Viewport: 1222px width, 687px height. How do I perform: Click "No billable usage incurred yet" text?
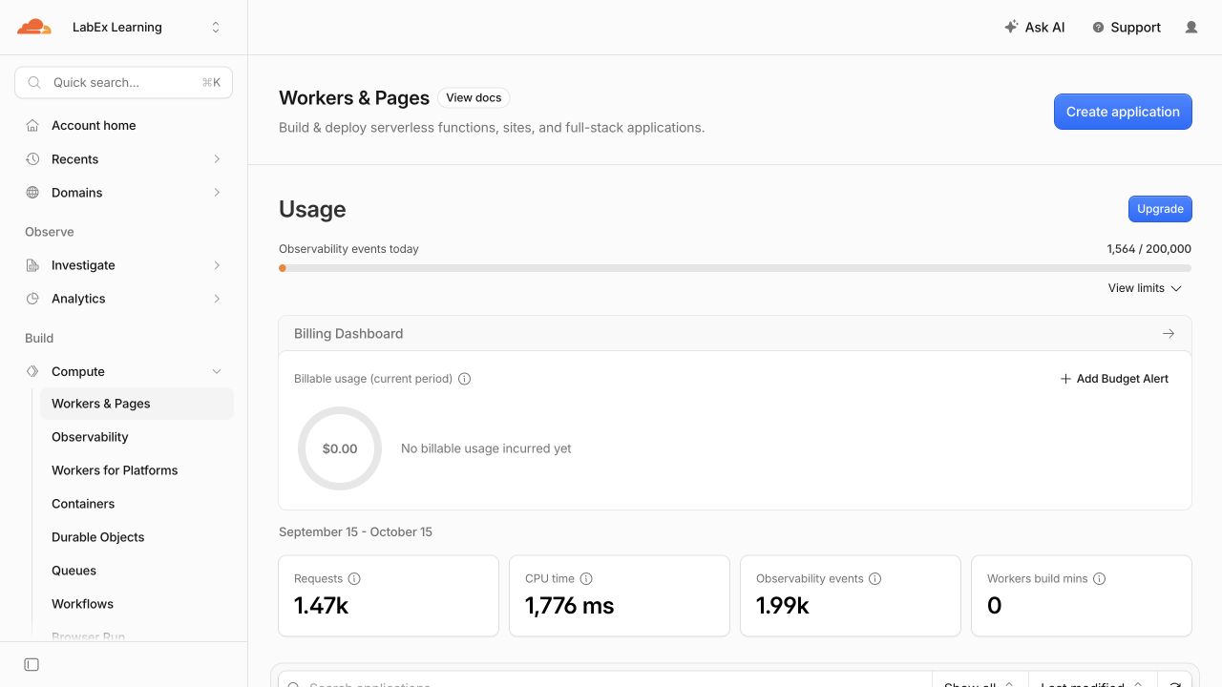pos(486,448)
